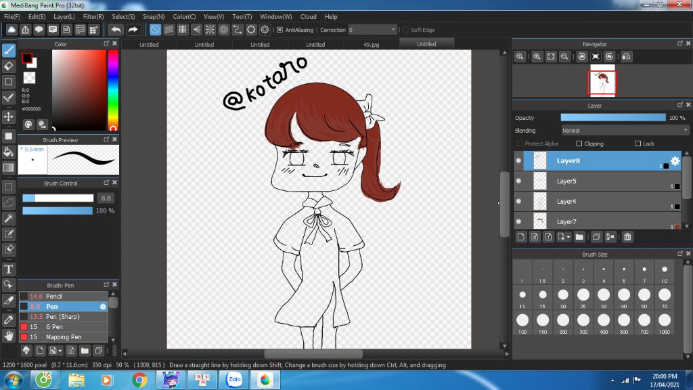The image size is (693, 390).
Task: Redo the last undone action
Action: pos(133,30)
